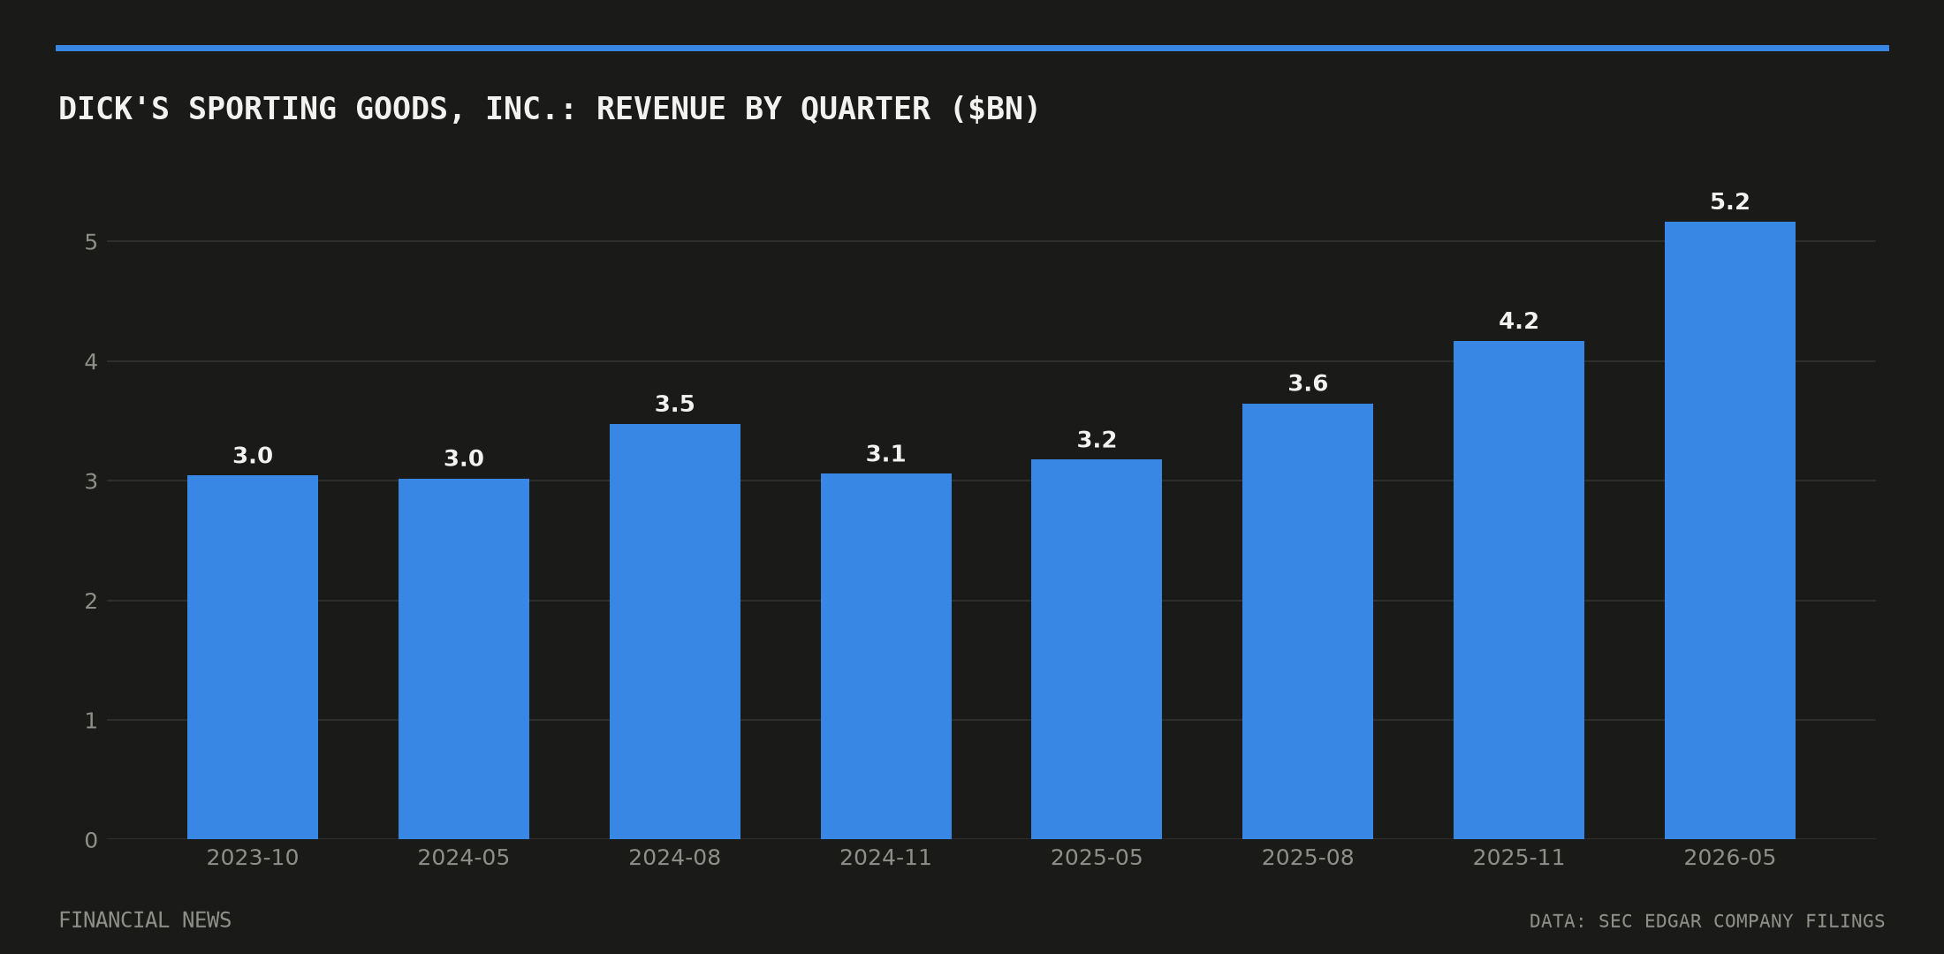Image resolution: width=1944 pixels, height=954 pixels.
Task: Click the y-axis tick label 1
Action: click(x=91, y=721)
